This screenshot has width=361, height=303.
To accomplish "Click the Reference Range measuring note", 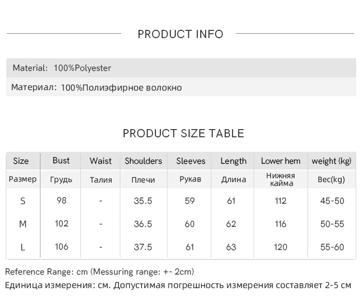I will click(x=100, y=272).
